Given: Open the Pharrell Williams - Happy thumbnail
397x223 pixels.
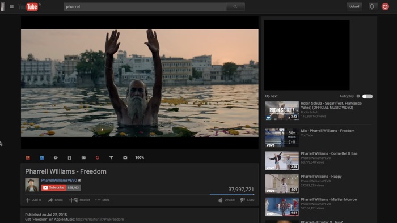Looking at the screenshot, I should click(282, 183).
